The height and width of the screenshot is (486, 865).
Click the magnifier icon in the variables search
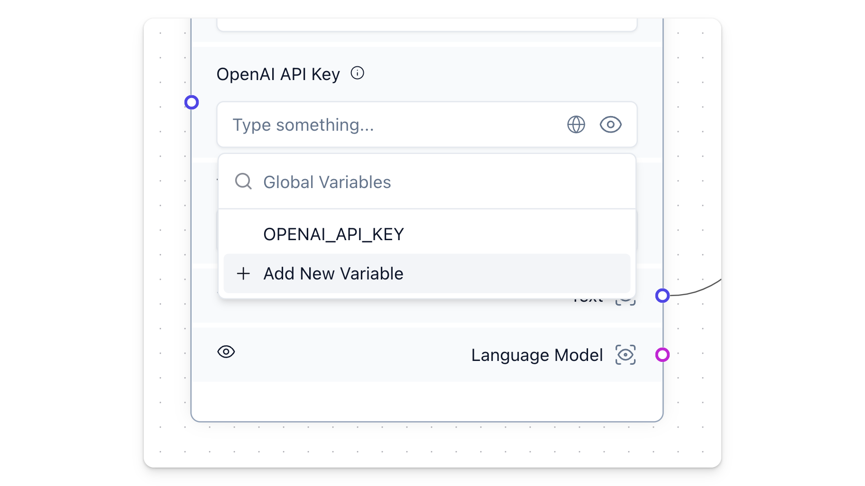pos(243,181)
